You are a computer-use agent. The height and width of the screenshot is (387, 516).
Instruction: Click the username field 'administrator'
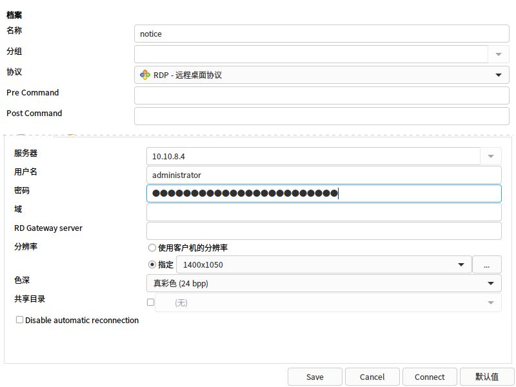click(324, 175)
